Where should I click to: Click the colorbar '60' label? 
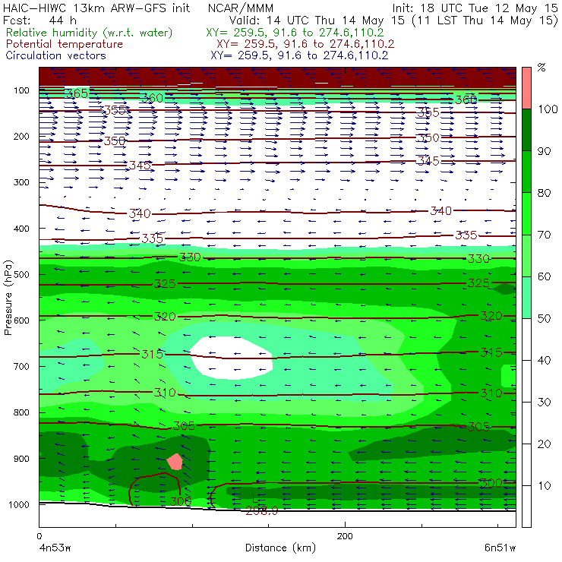pyautogui.click(x=544, y=276)
